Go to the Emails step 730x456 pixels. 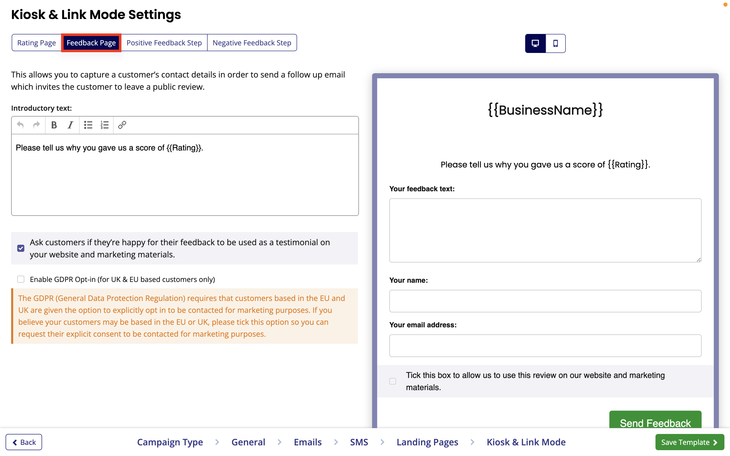[308, 442]
